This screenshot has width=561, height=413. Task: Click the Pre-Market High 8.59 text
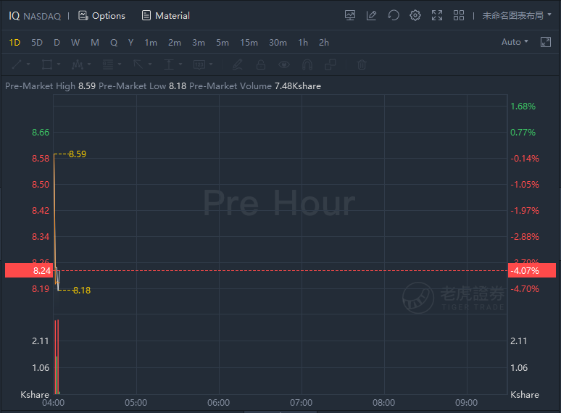50,85
